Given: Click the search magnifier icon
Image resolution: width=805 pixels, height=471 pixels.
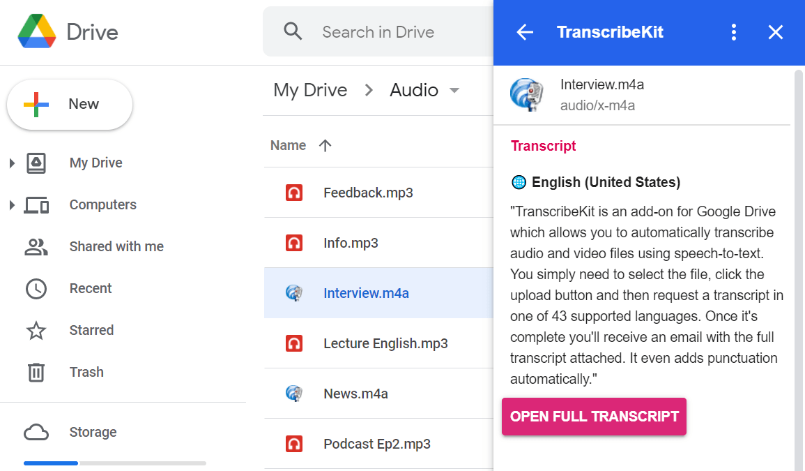Looking at the screenshot, I should 293,31.
